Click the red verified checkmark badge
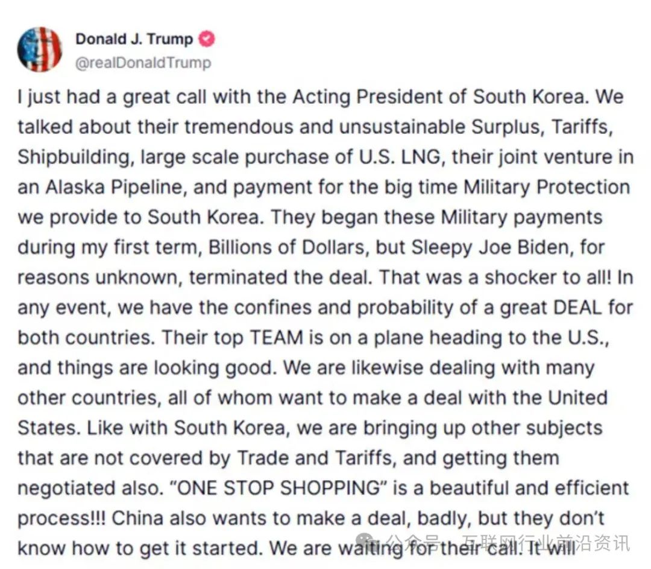The width and height of the screenshot is (651, 569). tap(206, 39)
